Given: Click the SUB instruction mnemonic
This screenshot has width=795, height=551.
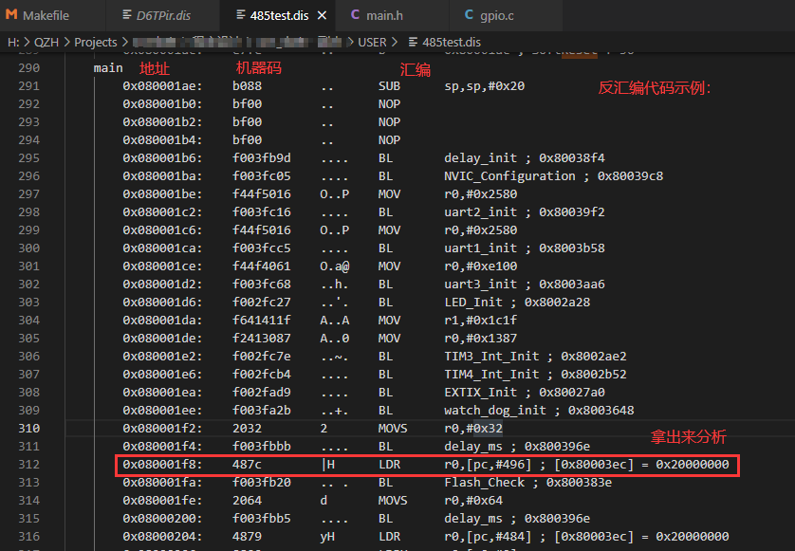Looking at the screenshot, I should pyautogui.click(x=389, y=86).
